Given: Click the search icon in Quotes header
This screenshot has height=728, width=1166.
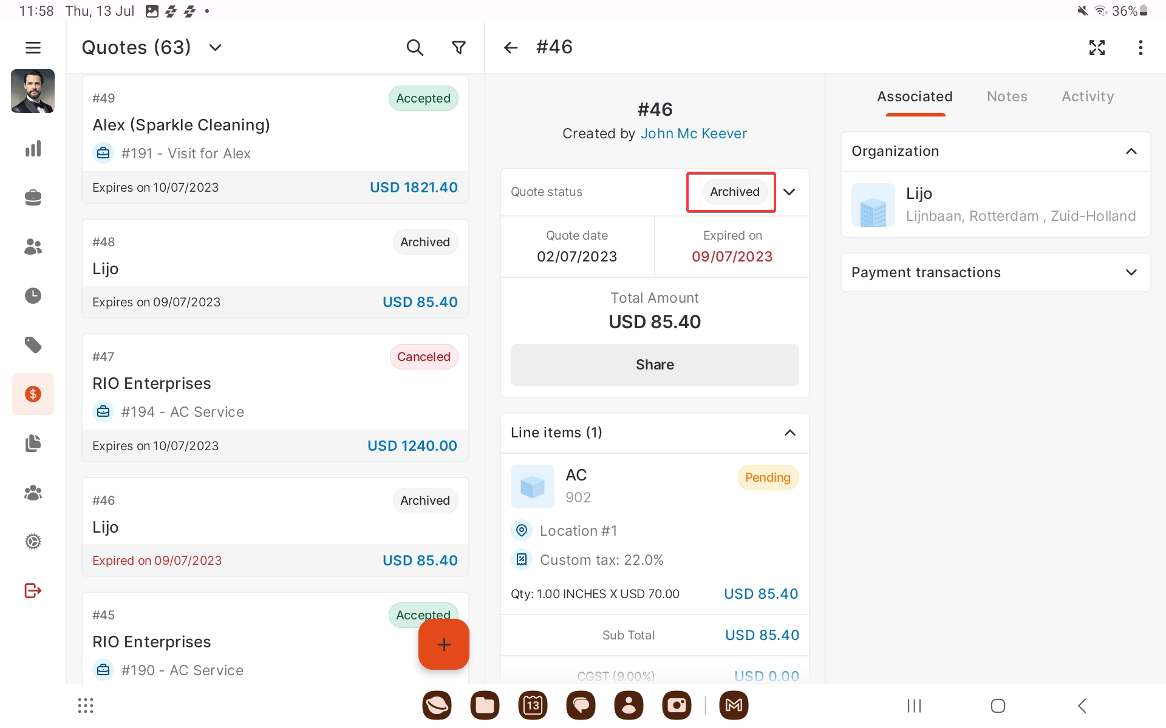Looking at the screenshot, I should tap(415, 47).
